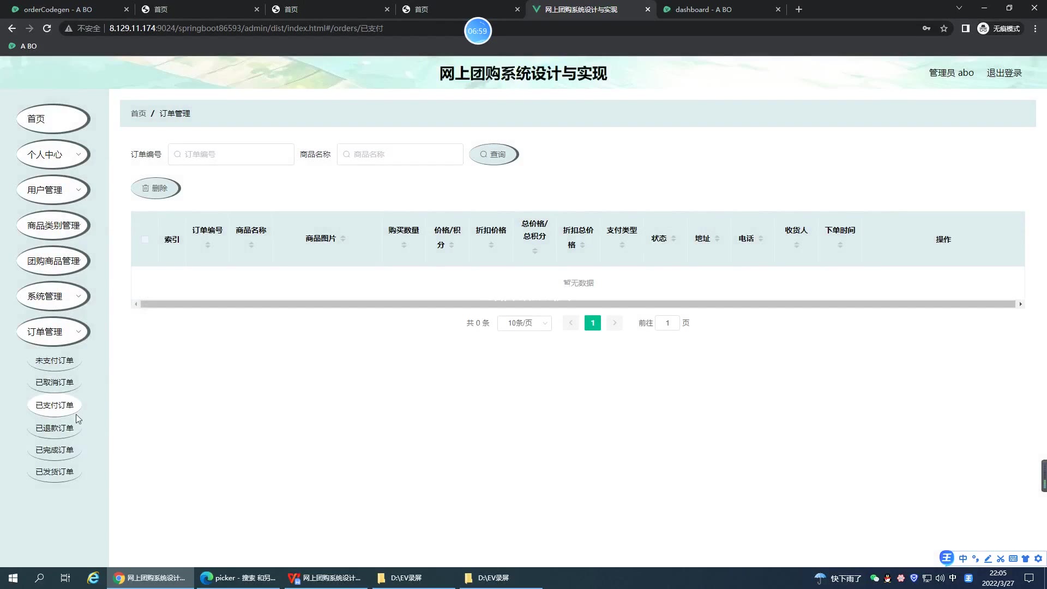Click the 订单编号 search input field
This screenshot has height=589, width=1047.
231,154
